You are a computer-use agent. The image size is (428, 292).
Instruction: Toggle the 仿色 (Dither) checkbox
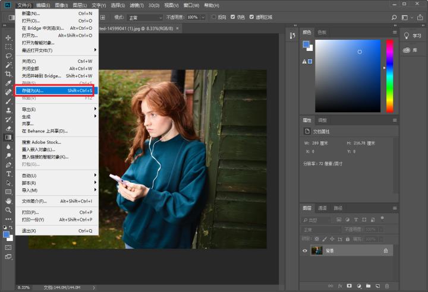tap(232, 17)
